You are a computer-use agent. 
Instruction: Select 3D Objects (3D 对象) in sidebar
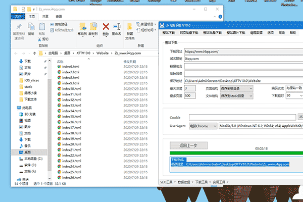[27, 114]
